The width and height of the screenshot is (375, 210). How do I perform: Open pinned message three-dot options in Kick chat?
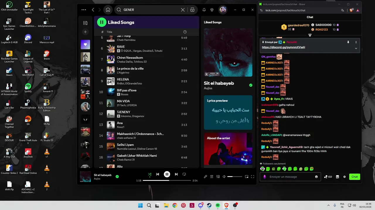coord(356,42)
